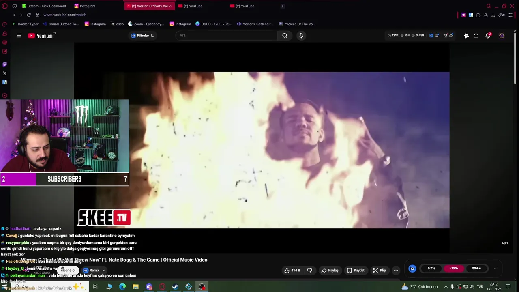
Task: Select the >100x stat pill
Action: [x=454, y=268]
